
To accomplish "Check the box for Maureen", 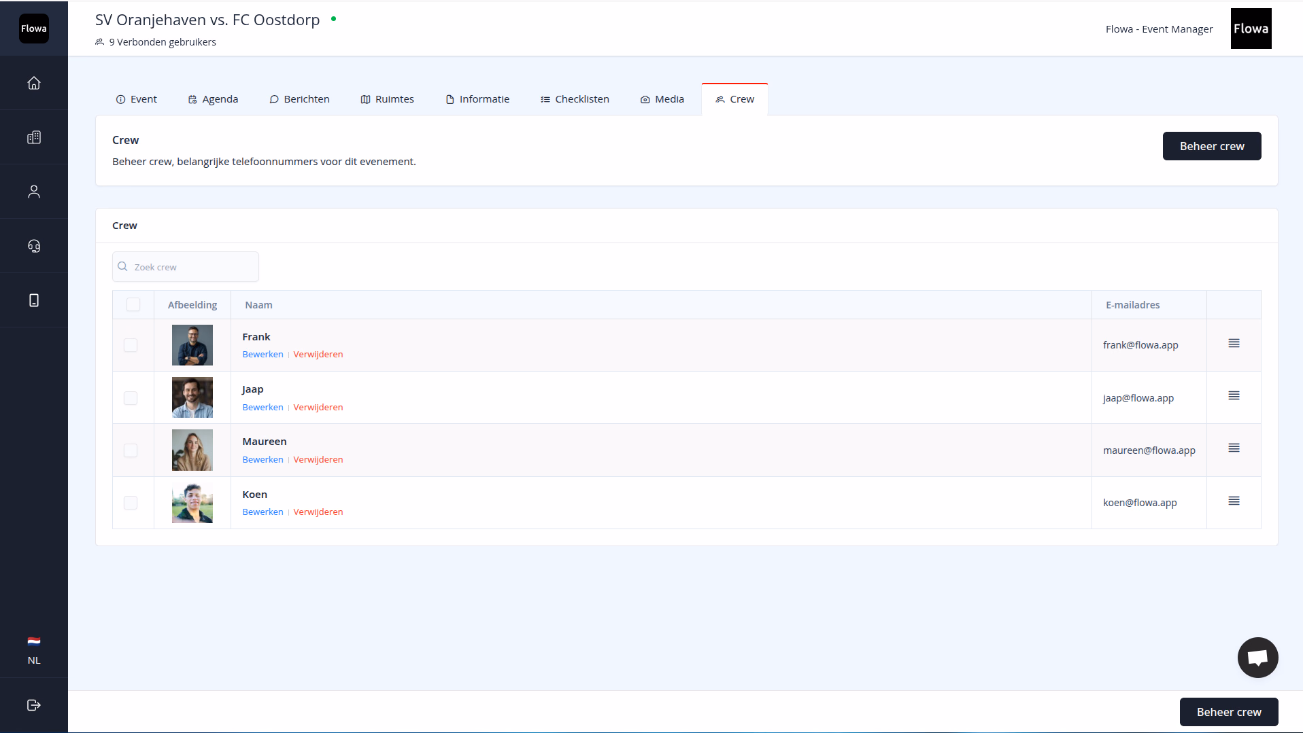I will (131, 450).
